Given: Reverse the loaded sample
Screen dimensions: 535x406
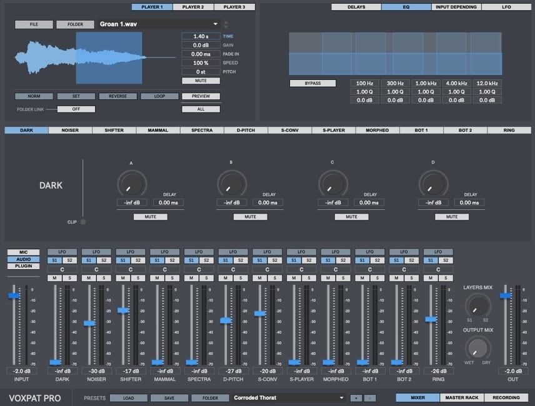Looking at the screenshot, I should 117,96.
